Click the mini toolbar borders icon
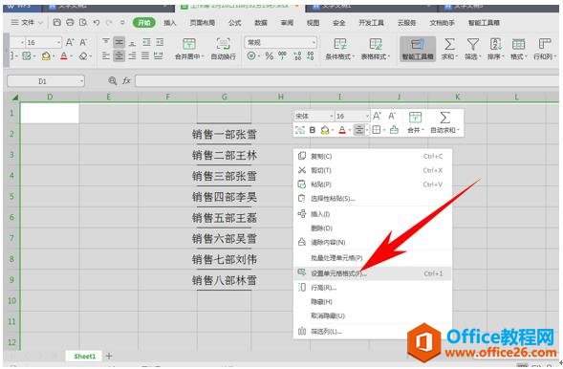Image resolution: width=563 pixels, height=369 pixels. pos(376,130)
